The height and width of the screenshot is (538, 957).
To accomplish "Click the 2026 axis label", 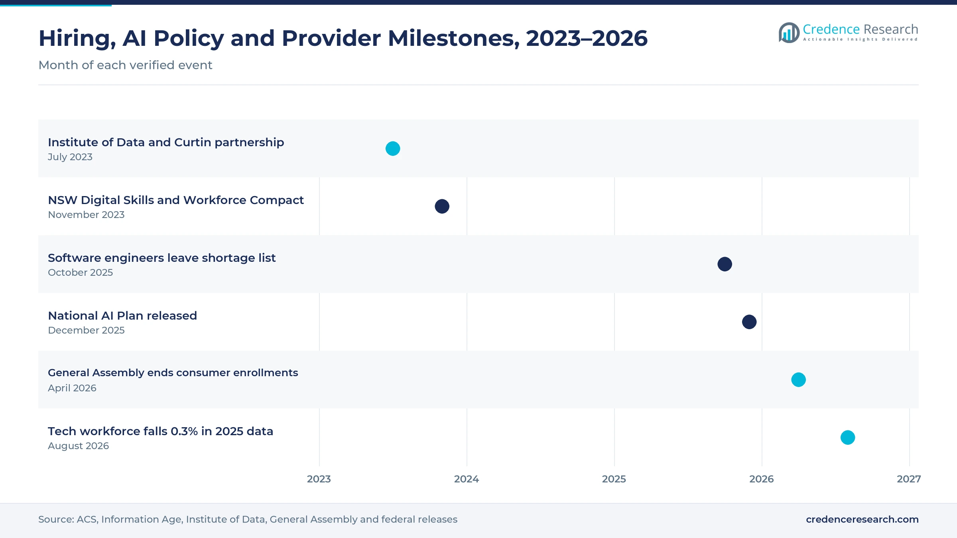I will click(x=762, y=479).
